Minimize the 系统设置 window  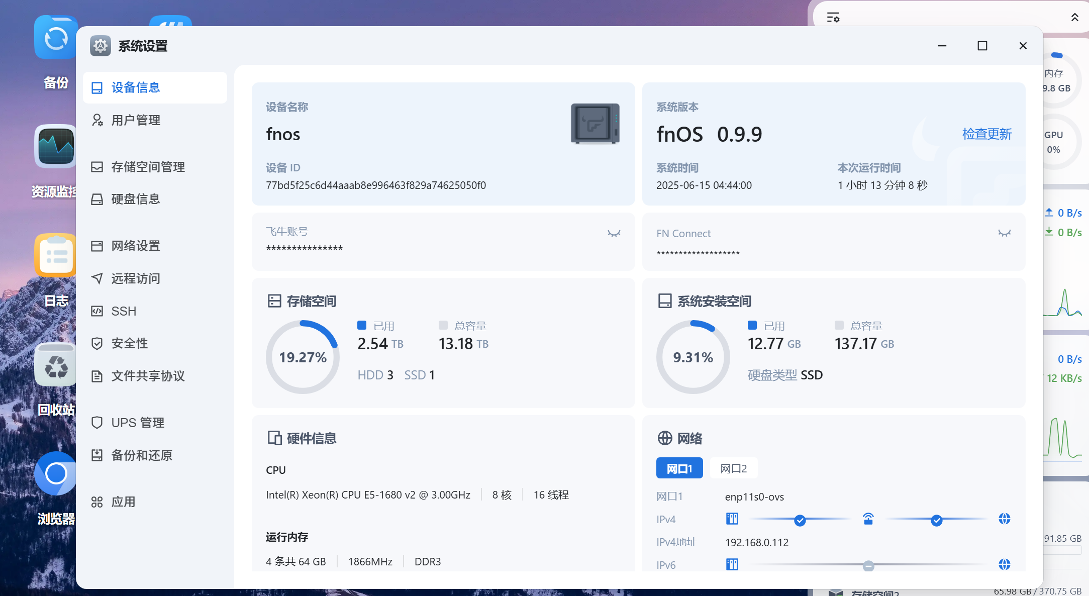pos(942,46)
